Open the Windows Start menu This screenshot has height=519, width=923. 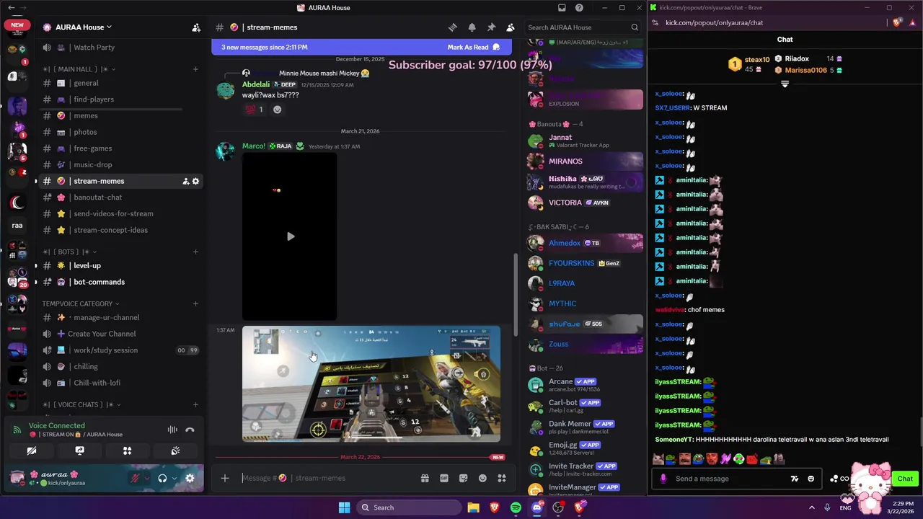[344, 507]
